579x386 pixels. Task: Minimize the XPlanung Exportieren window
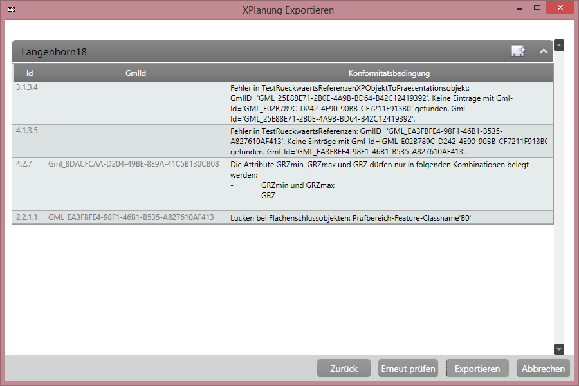click(x=519, y=7)
